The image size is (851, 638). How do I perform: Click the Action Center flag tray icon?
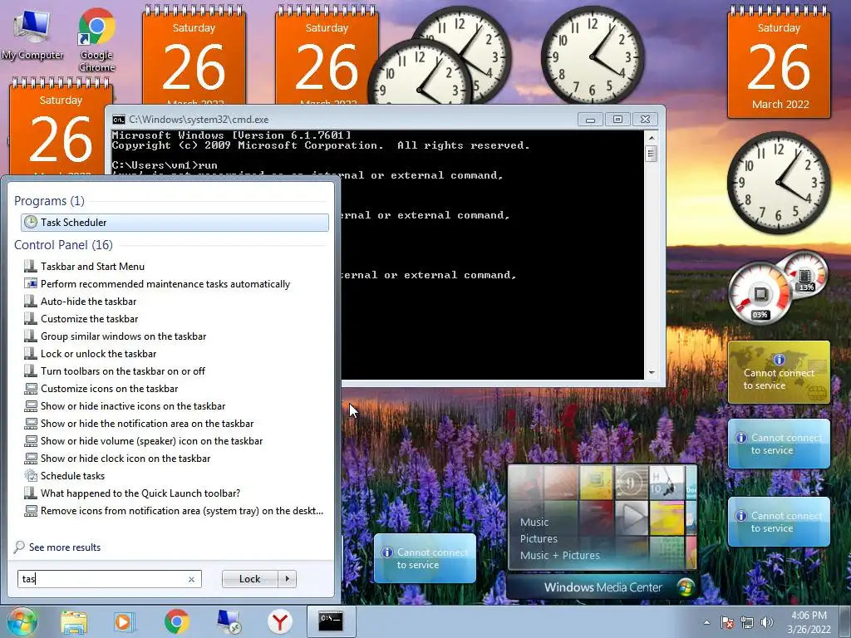727,622
